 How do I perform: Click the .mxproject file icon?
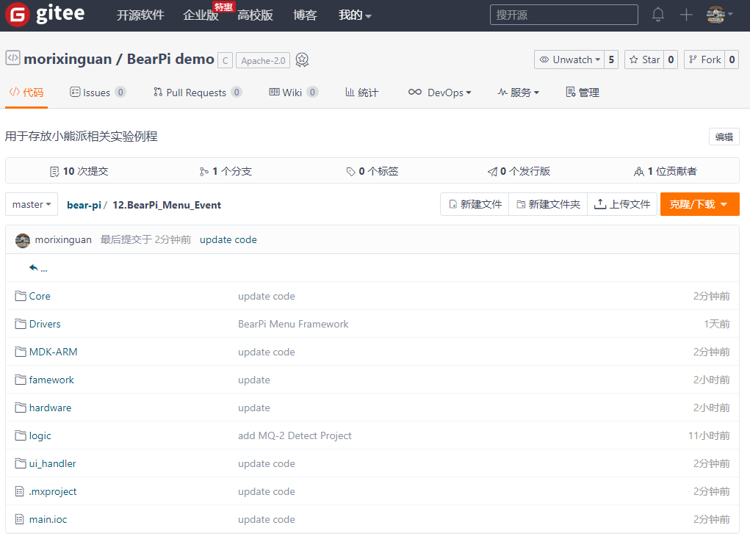point(20,491)
